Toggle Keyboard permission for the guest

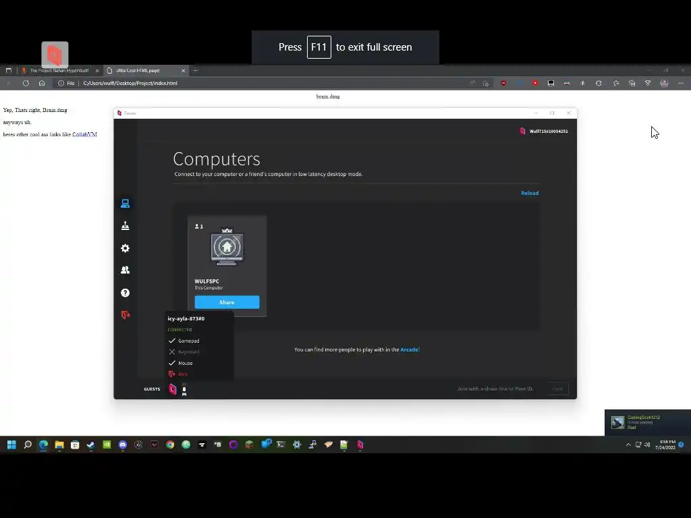point(184,352)
